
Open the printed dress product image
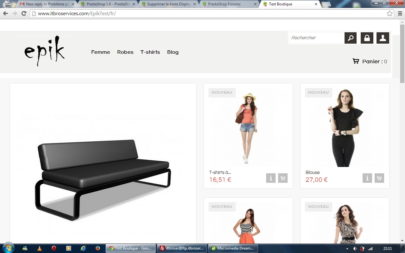click(345, 223)
